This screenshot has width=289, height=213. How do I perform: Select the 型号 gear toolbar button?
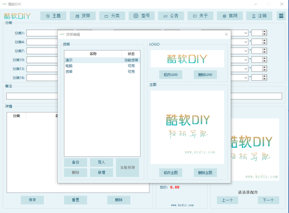coord(142,16)
